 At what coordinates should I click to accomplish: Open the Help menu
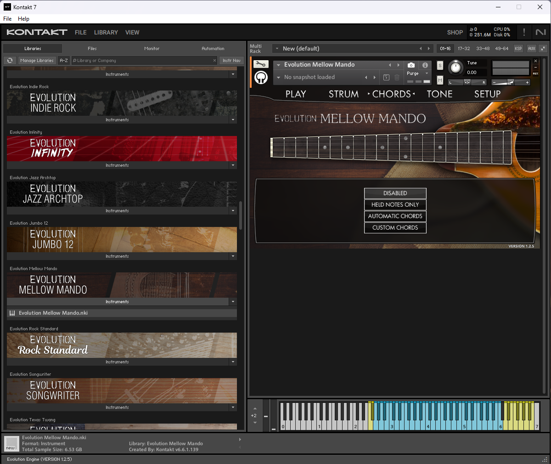23,19
